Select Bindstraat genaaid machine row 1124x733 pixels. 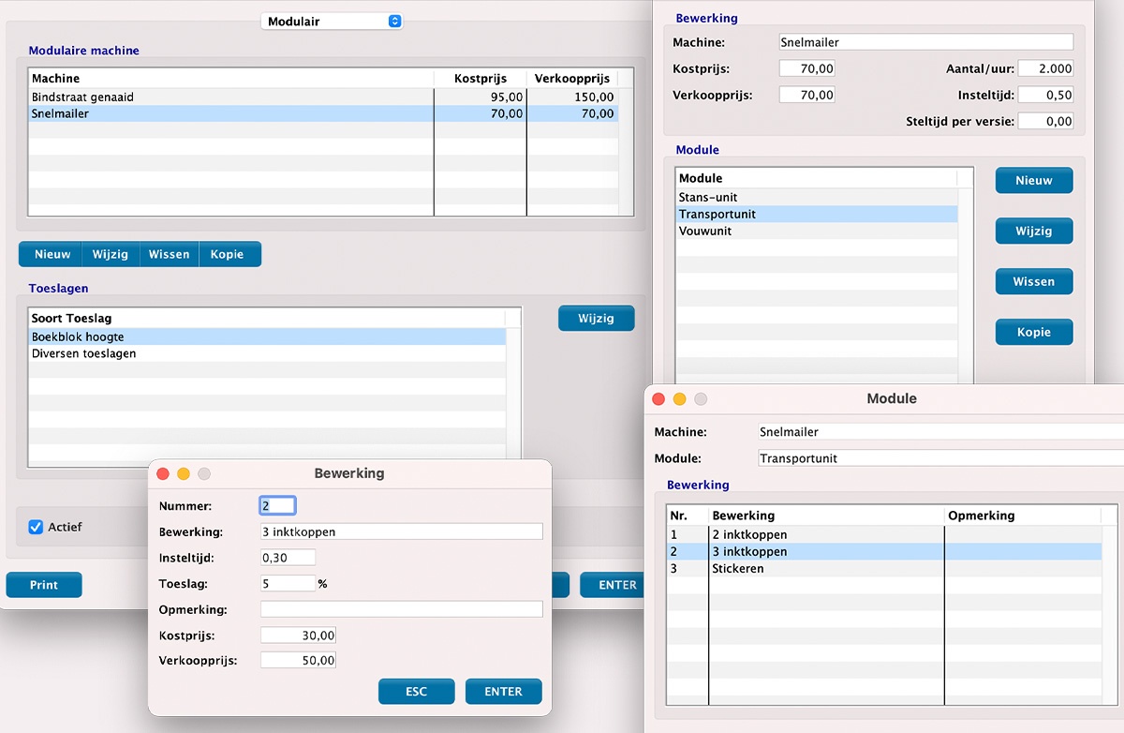323,97
